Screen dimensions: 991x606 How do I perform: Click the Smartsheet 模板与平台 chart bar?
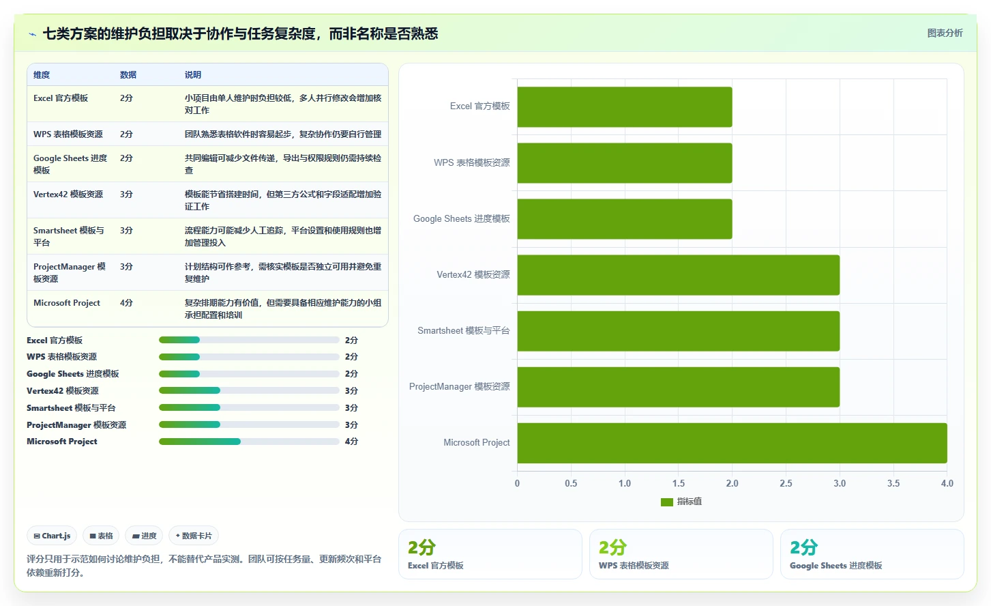click(x=679, y=331)
